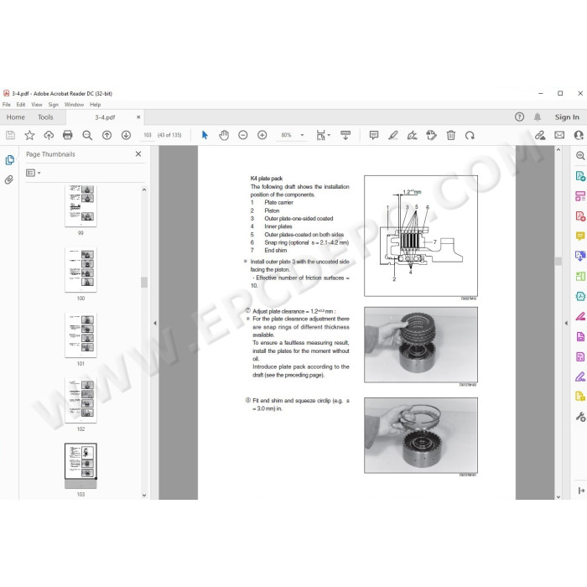Switch to the Home tab
This screenshot has height=587, width=587.
[16, 117]
